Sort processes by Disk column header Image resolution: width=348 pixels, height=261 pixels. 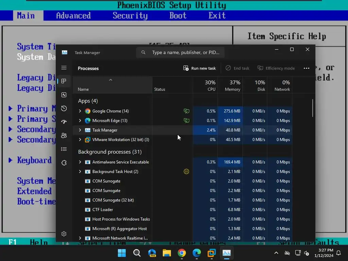click(x=255, y=85)
